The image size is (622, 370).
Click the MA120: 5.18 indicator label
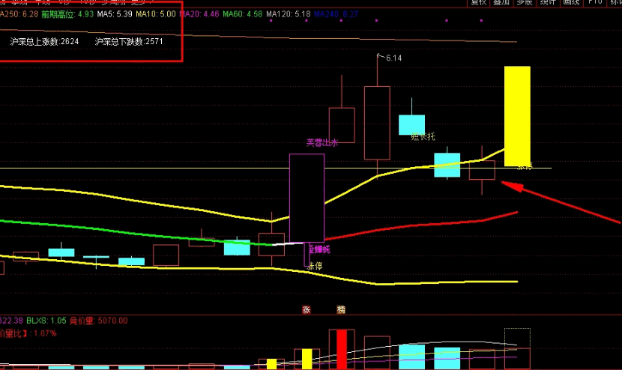(x=288, y=14)
